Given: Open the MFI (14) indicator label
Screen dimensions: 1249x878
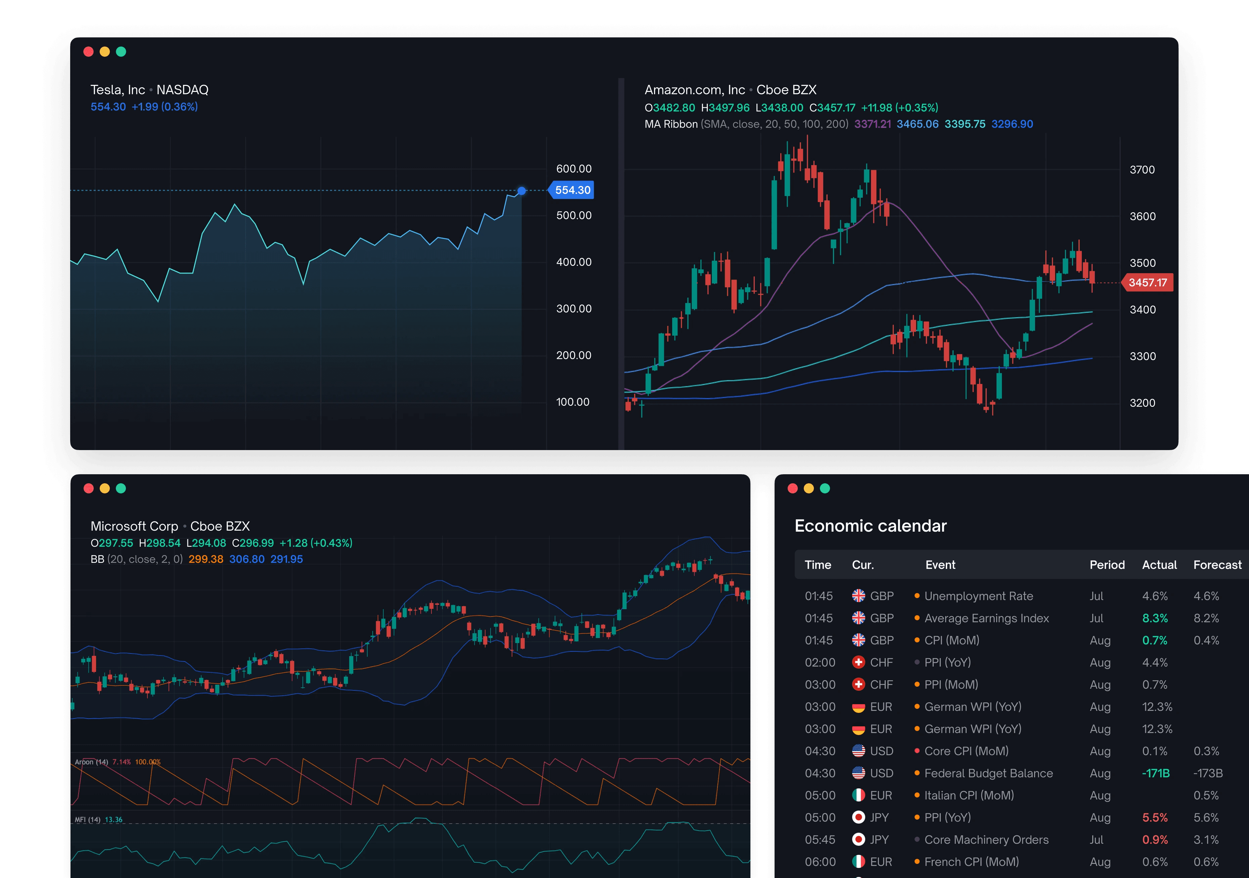Looking at the screenshot, I should (x=87, y=820).
